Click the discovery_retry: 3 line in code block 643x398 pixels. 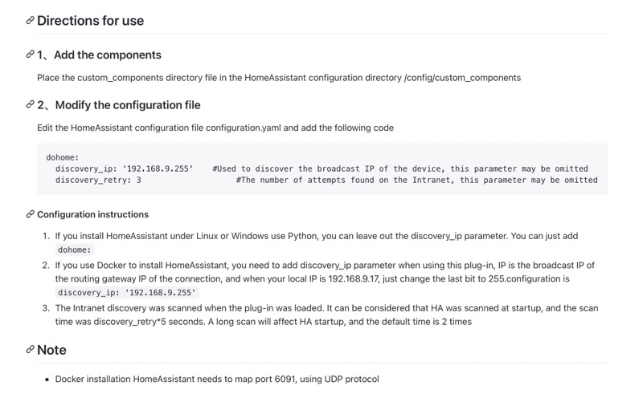98,180
